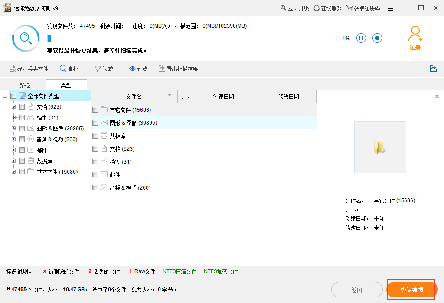Click the app logo in the title bar

[7, 8]
